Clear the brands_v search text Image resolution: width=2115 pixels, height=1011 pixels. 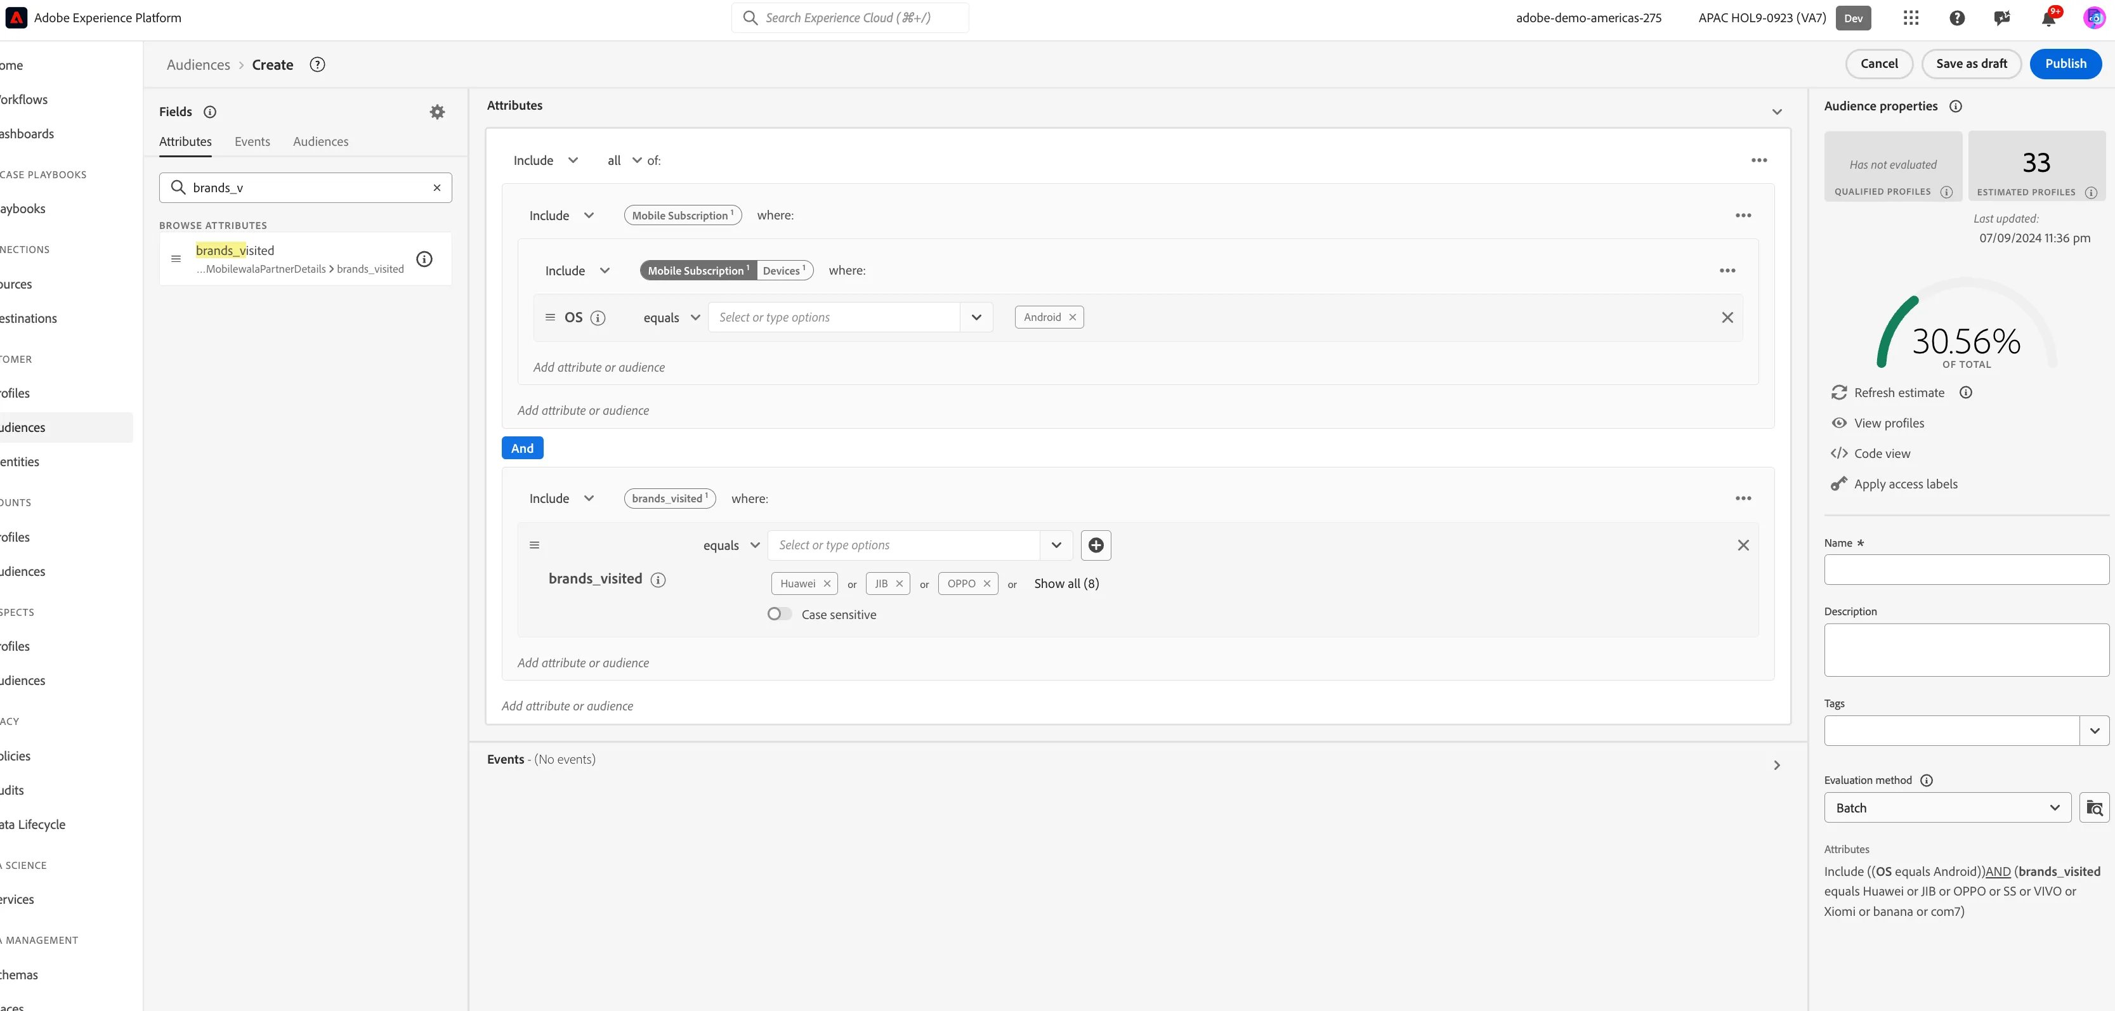click(437, 188)
